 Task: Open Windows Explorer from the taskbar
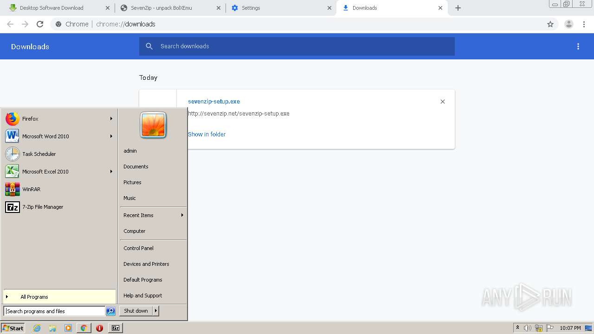[x=52, y=328]
